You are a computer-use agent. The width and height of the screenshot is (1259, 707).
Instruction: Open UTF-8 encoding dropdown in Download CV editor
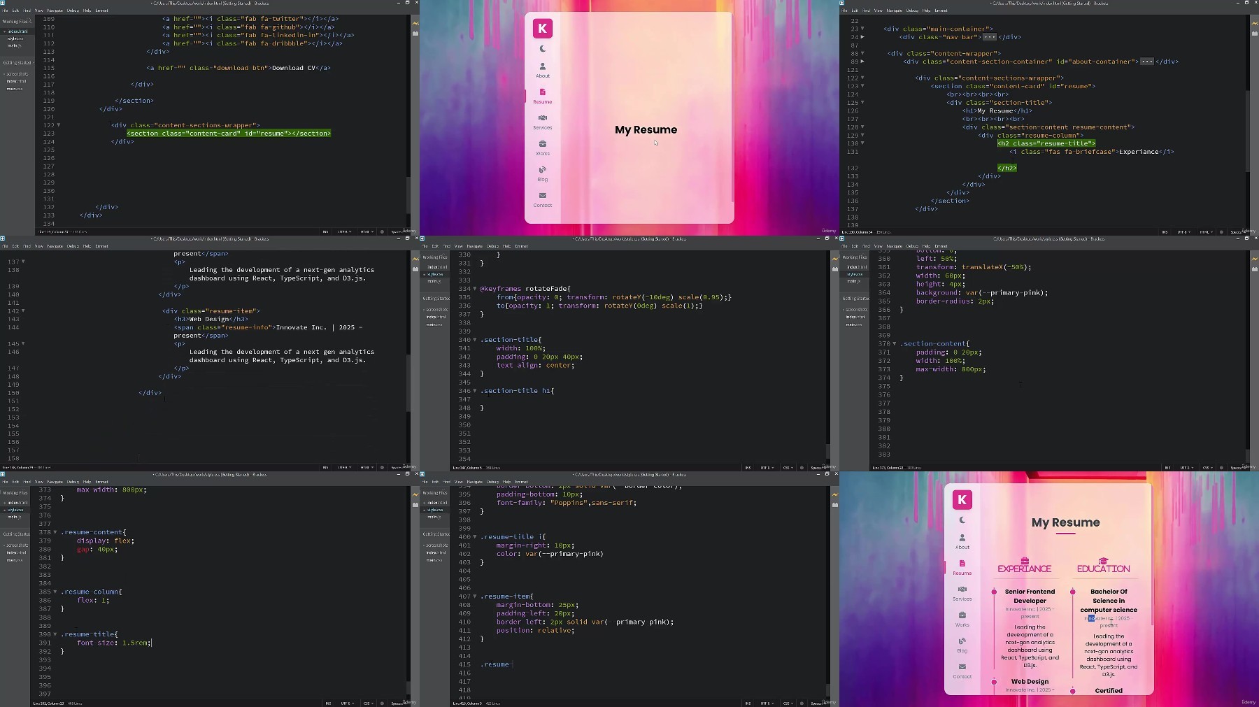[345, 231]
